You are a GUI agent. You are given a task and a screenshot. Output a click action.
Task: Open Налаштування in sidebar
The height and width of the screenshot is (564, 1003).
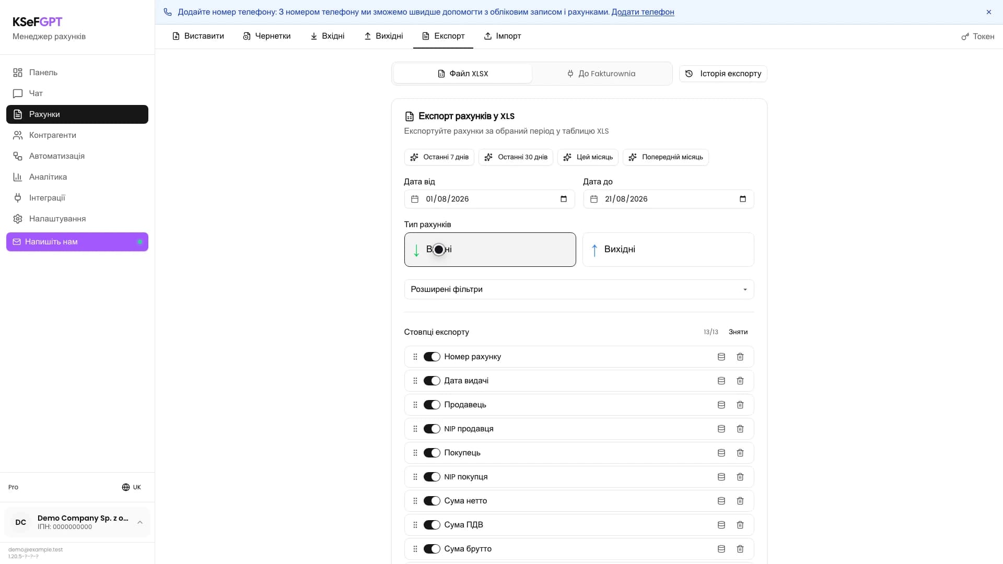coord(77,219)
